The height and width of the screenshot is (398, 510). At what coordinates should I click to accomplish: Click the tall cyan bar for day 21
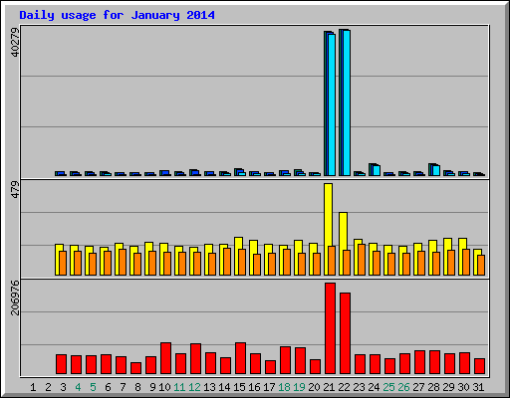coord(332,104)
